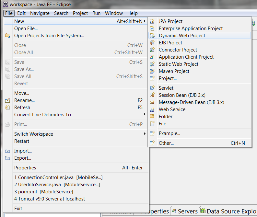Click the Application Client Project icon
Image resolution: width=257 pixels, height=217 pixels.
tap(152, 57)
